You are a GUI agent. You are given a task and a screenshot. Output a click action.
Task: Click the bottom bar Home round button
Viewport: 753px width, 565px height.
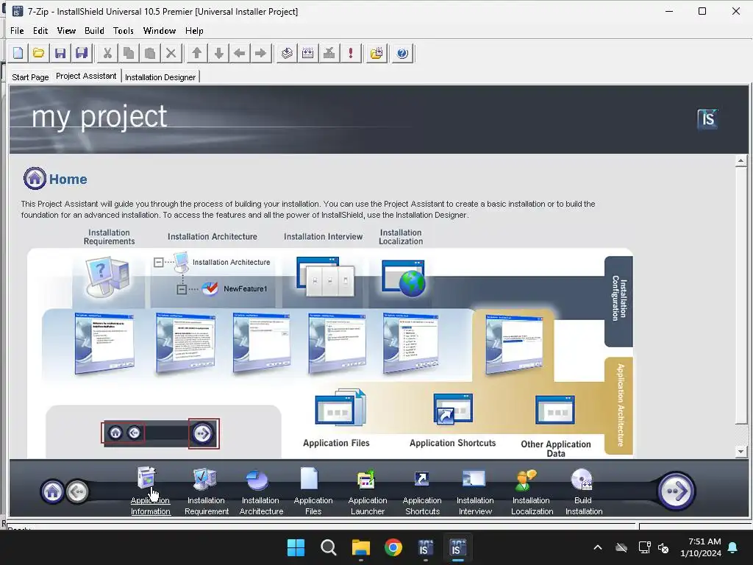pos(52,491)
